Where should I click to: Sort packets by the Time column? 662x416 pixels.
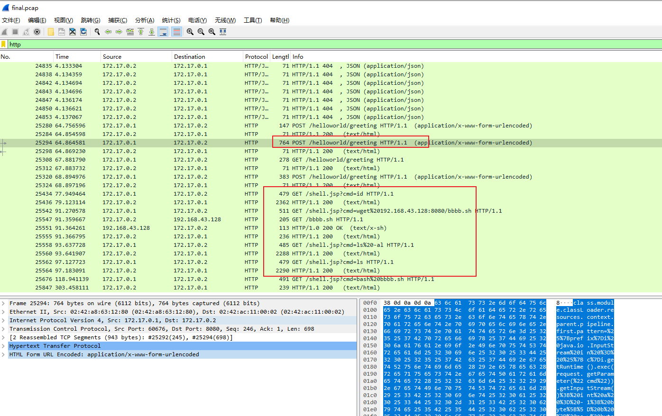(x=77, y=56)
